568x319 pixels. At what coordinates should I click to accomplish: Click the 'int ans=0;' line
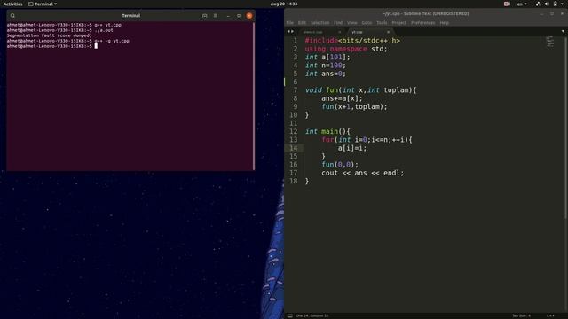(x=326, y=74)
